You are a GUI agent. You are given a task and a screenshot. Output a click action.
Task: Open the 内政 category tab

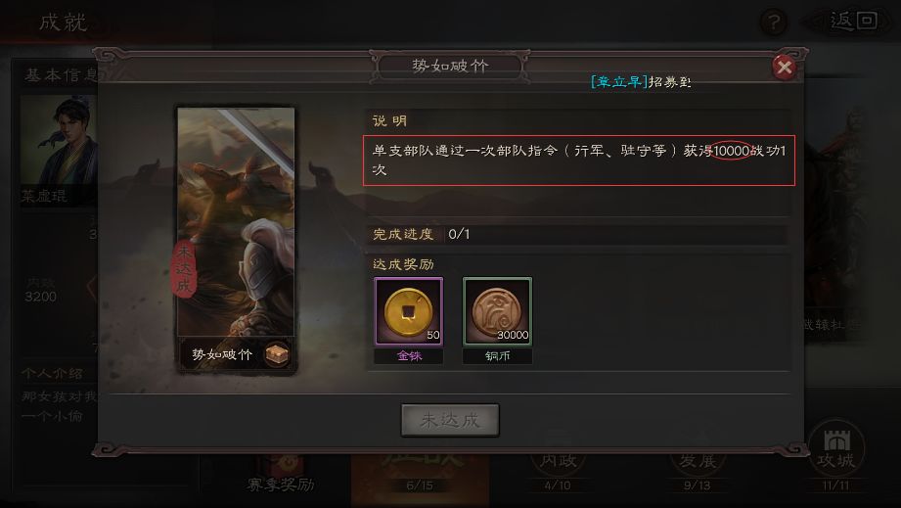click(558, 470)
